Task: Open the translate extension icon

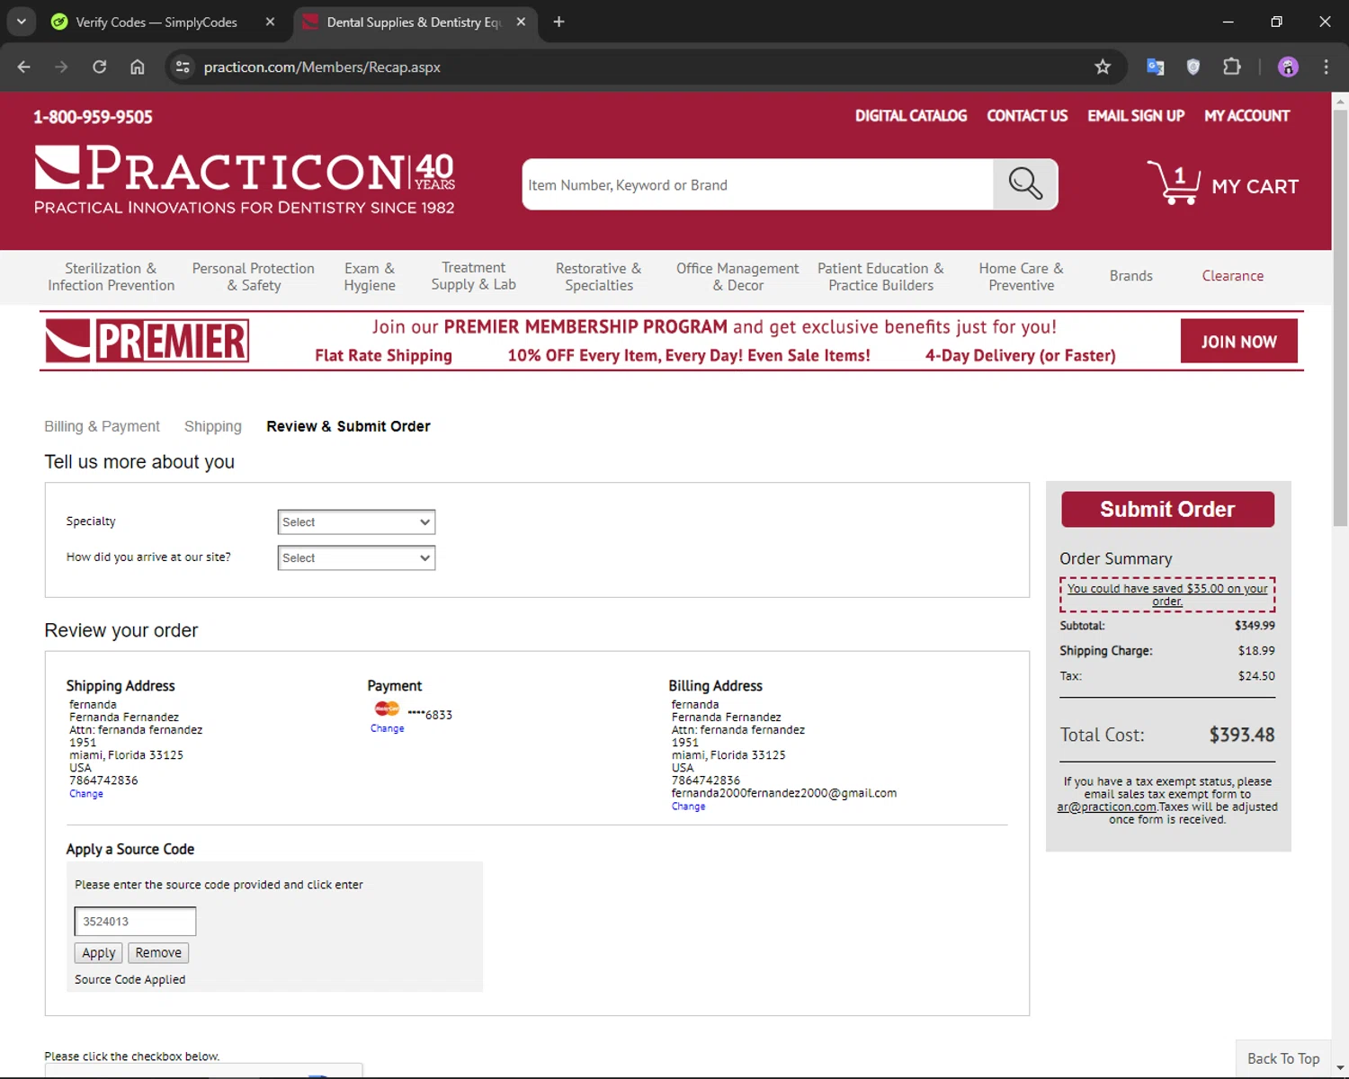Action: (x=1155, y=67)
